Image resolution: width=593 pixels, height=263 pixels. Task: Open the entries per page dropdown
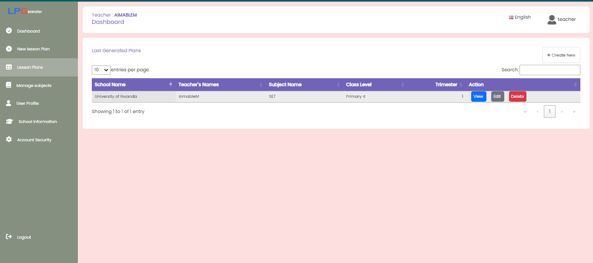(101, 70)
